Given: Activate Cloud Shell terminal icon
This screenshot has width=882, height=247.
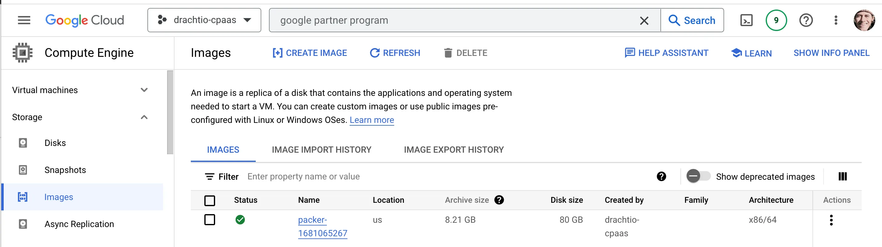Looking at the screenshot, I should (746, 20).
